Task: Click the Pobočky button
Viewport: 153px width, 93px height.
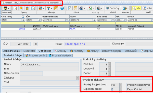Action: point(113,8)
